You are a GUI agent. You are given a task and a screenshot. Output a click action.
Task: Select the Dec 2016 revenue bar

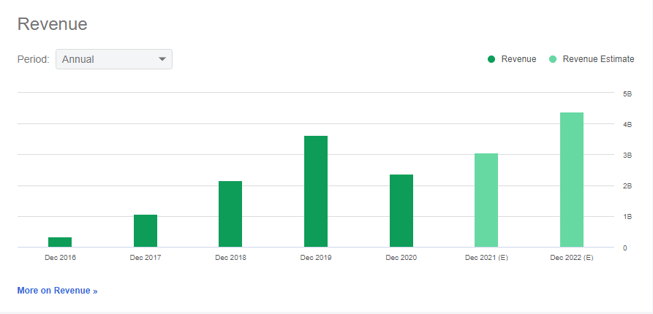point(60,242)
